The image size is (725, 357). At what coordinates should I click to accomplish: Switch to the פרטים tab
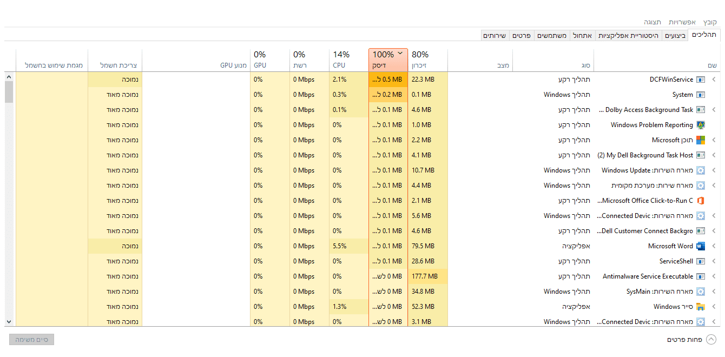click(522, 36)
